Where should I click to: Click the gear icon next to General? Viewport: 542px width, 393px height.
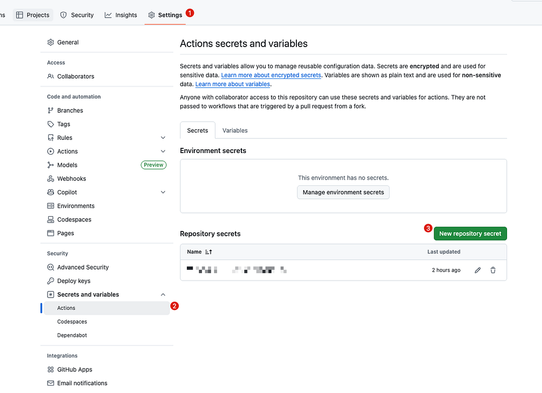[x=50, y=42]
